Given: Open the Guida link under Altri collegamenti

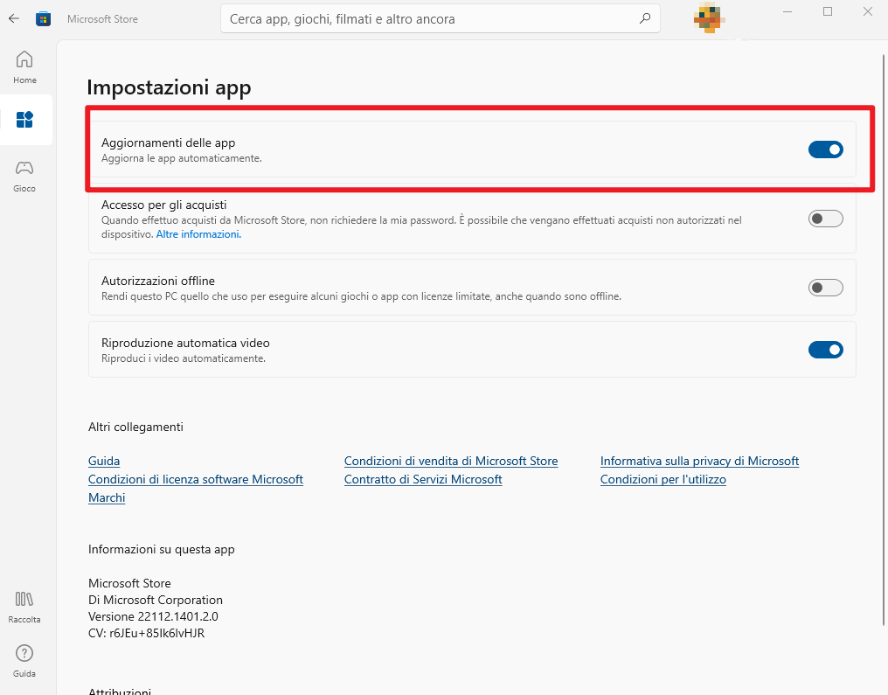Looking at the screenshot, I should pos(104,461).
